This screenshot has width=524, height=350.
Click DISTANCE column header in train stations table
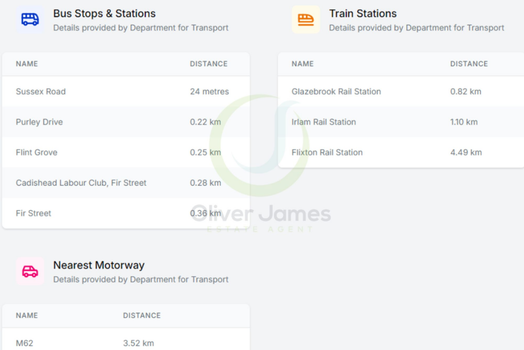(x=469, y=64)
